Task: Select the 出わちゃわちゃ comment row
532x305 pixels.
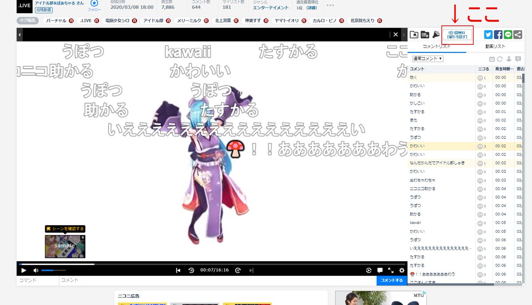Action: click(x=464, y=180)
